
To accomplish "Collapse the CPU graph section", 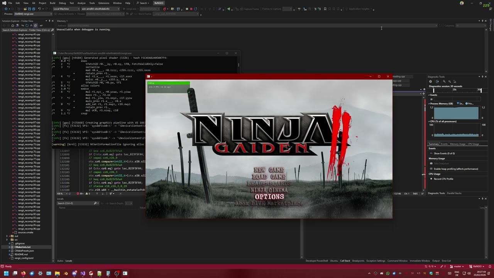I will point(429,121).
